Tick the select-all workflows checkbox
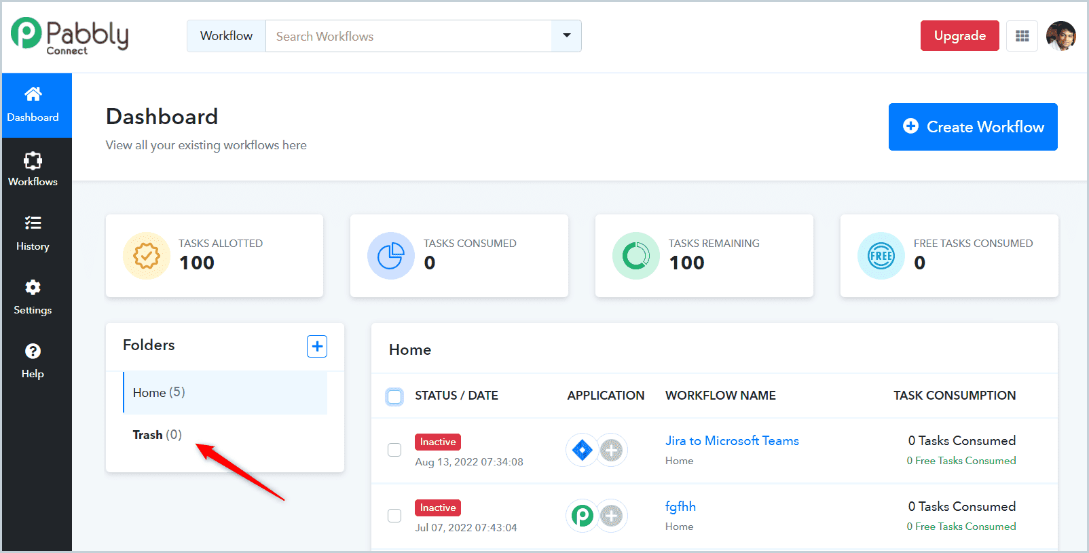The width and height of the screenshot is (1089, 553). [x=394, y=396]
